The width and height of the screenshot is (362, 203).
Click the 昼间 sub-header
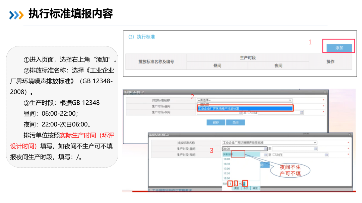[x=217, y=66]
